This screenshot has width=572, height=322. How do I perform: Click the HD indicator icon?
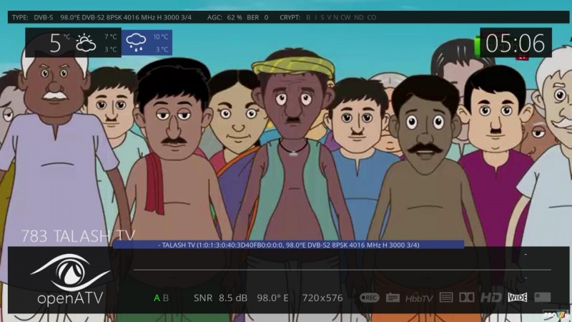(x=490, y=298)
